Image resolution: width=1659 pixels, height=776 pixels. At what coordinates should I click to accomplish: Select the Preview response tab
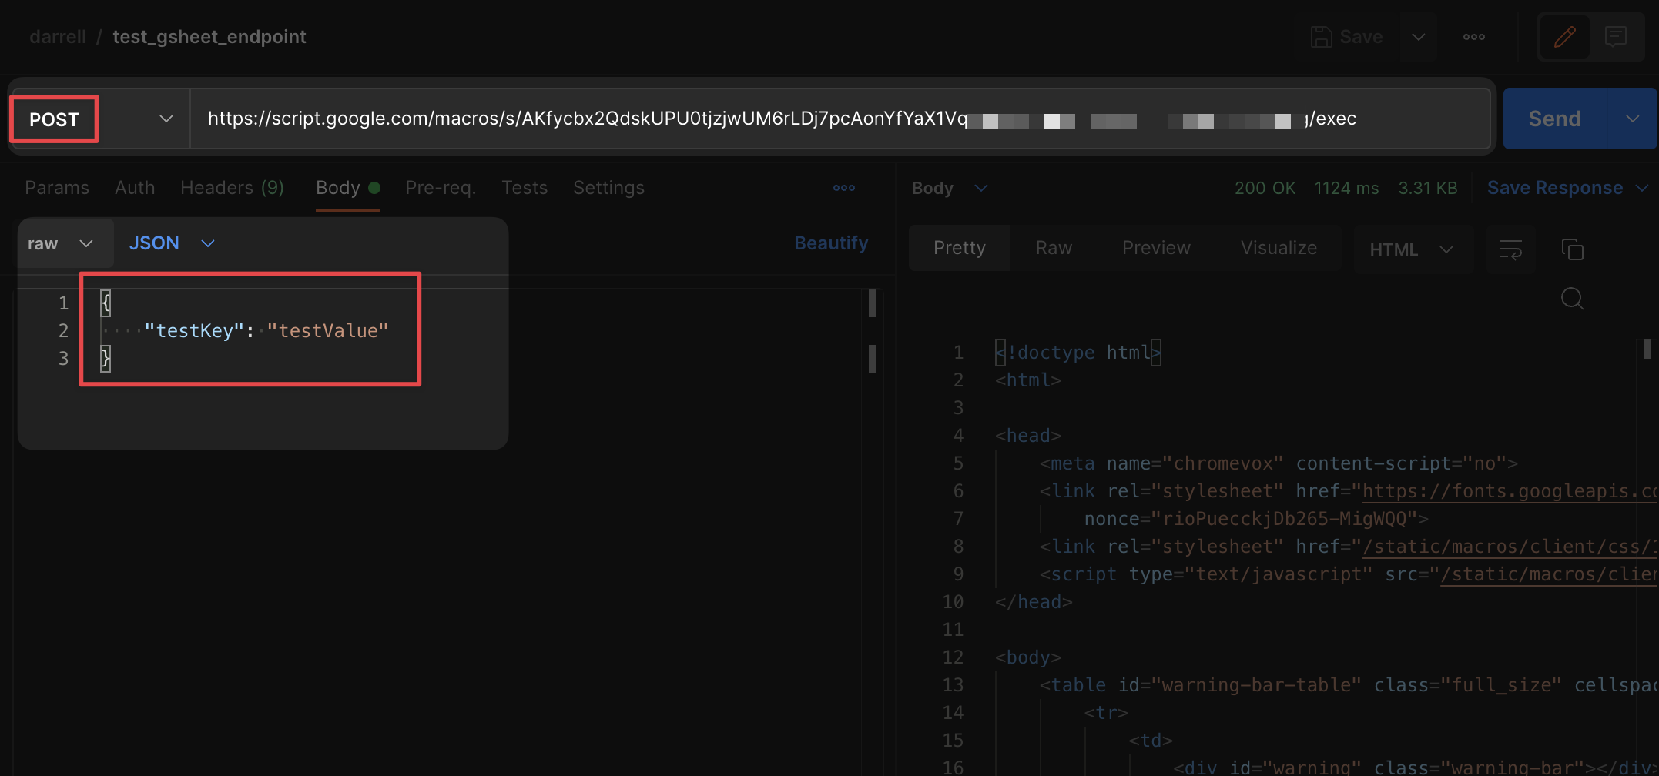[1156, 247]
